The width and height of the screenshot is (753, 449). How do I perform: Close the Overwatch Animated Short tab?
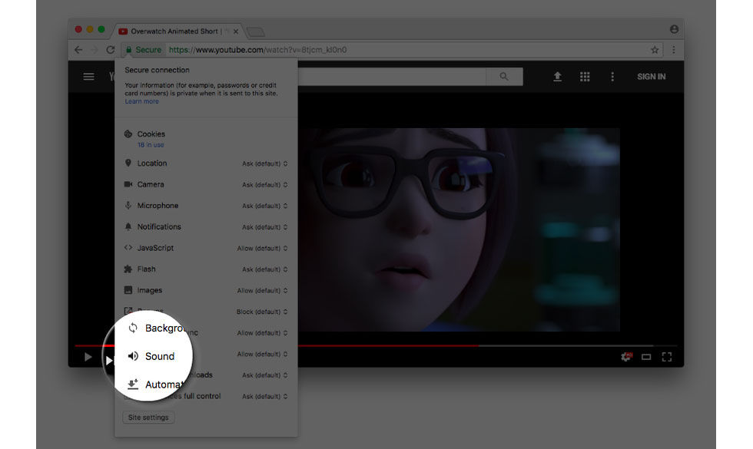point(236,31)
